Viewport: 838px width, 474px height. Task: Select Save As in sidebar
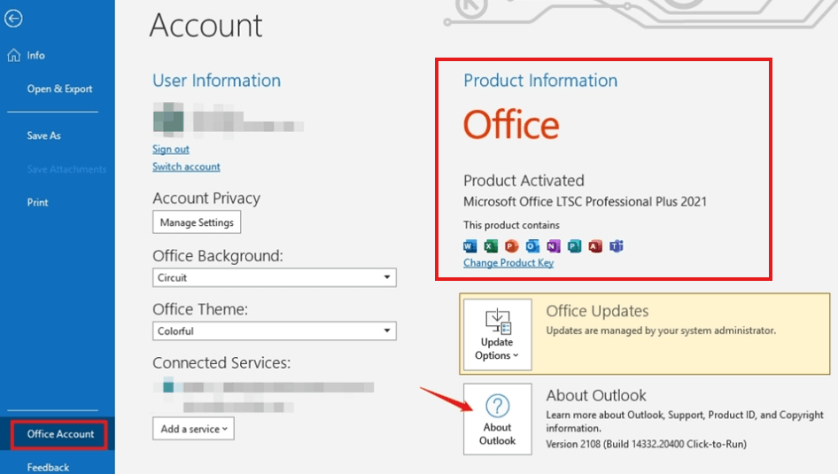coord(43,136)
